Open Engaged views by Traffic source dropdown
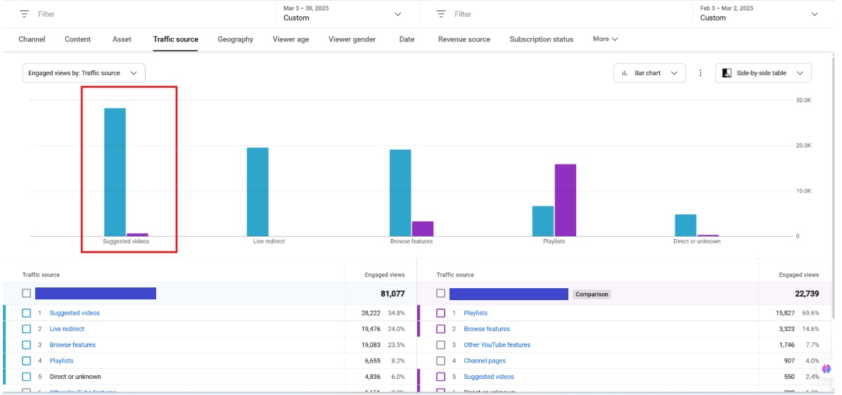 point(84,73)
